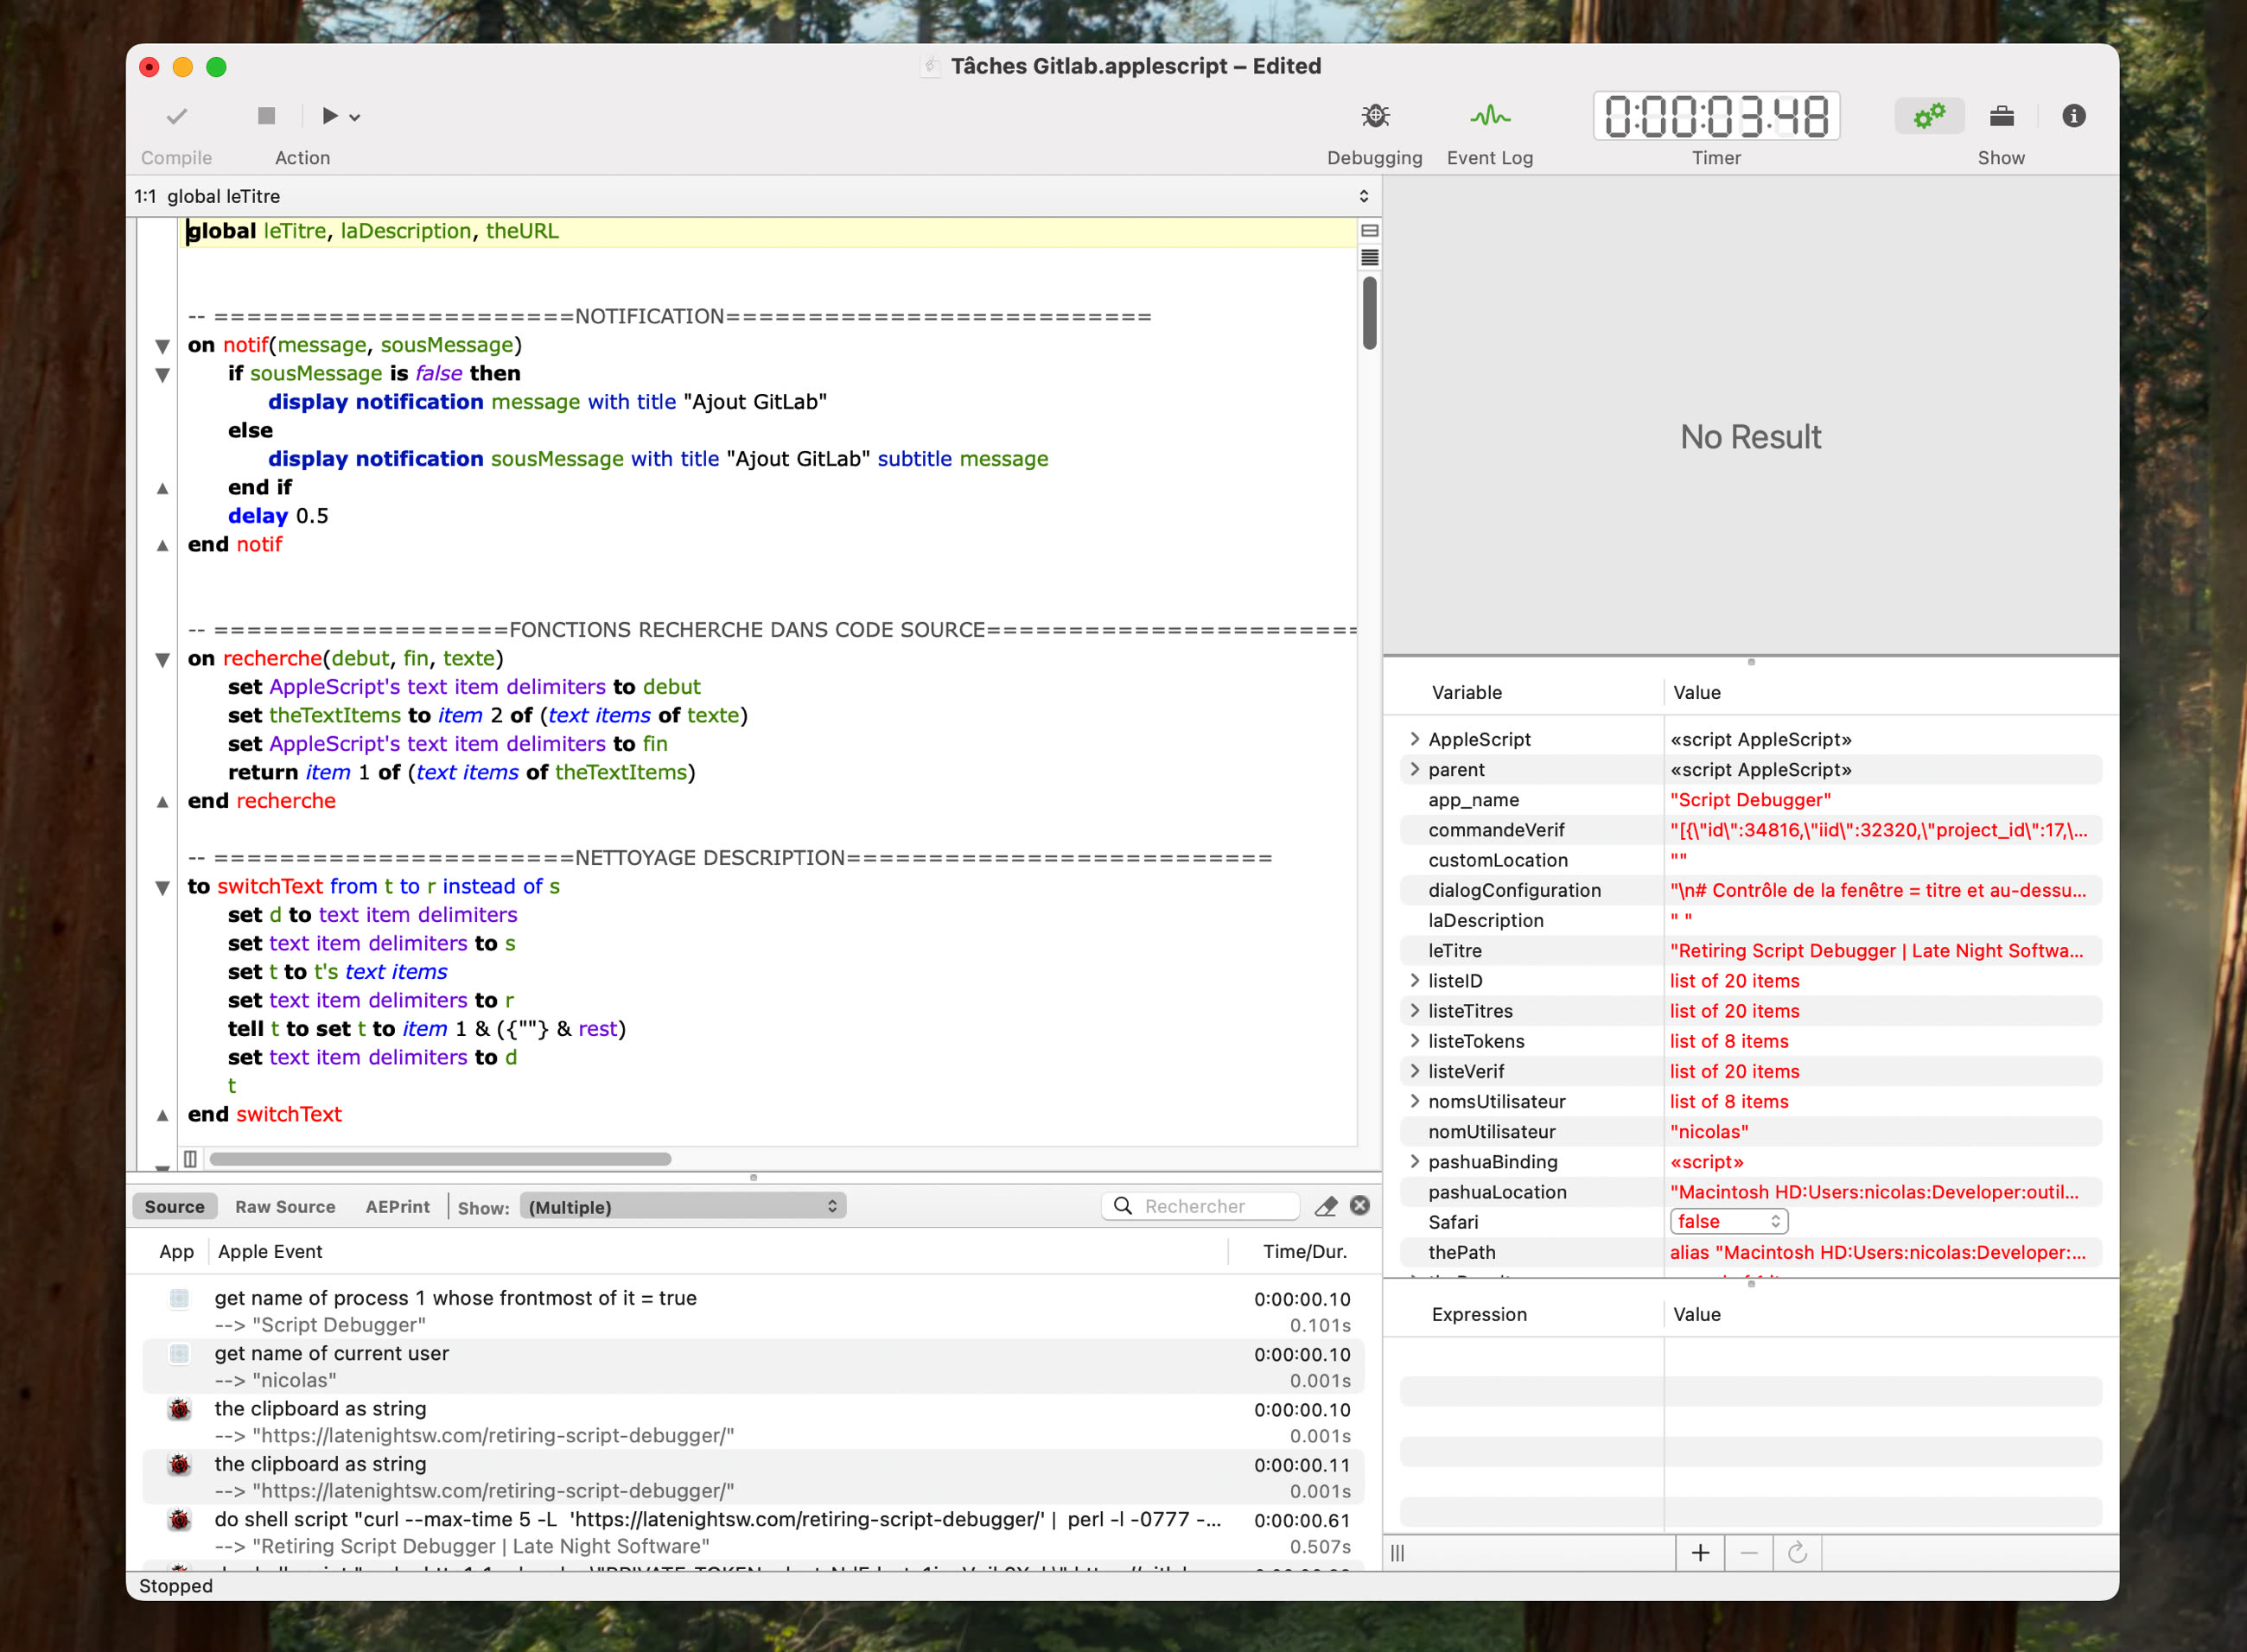Image resolution: width=2247 pixels, height=1652 pixels.
Task: Open the Safari false value popup
Action: pyautogui.click(x=1729, y=1221)
